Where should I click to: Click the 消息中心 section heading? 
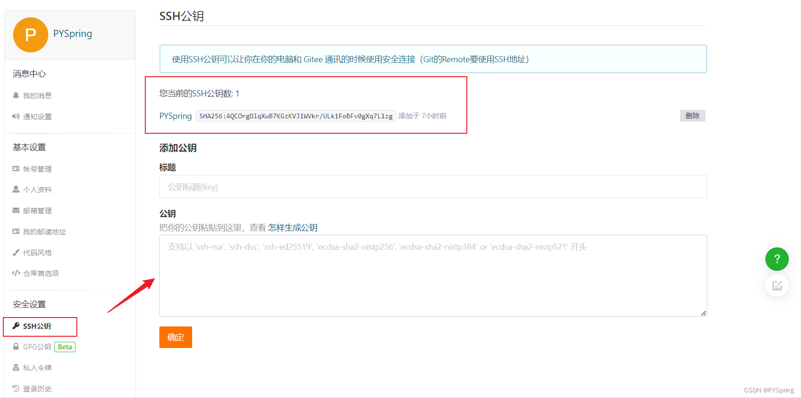29,73
